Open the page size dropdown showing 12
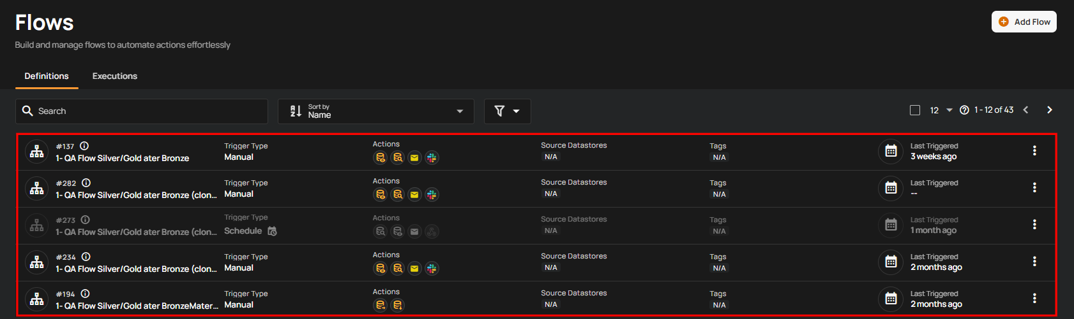 [941, 110]
